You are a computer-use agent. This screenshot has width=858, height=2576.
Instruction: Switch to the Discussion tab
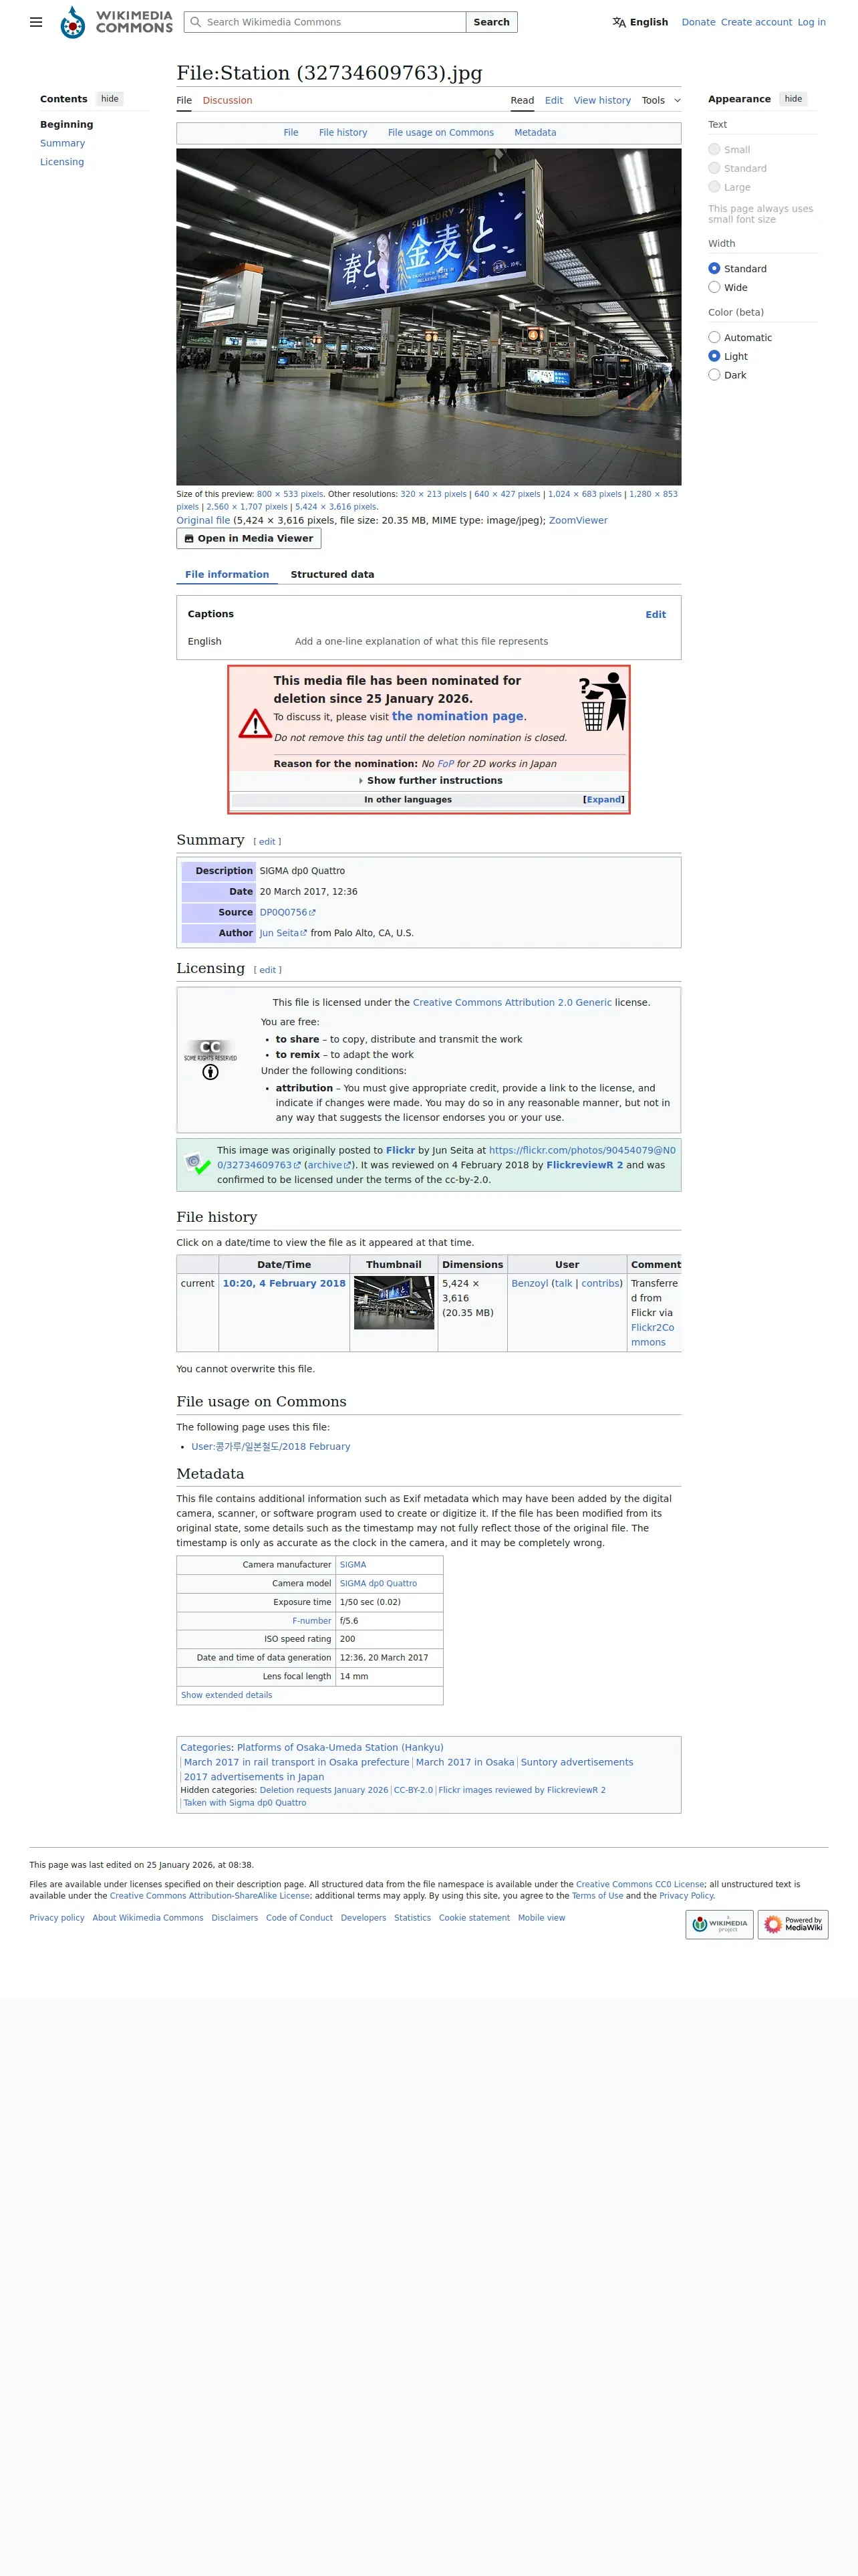[228, 100]
